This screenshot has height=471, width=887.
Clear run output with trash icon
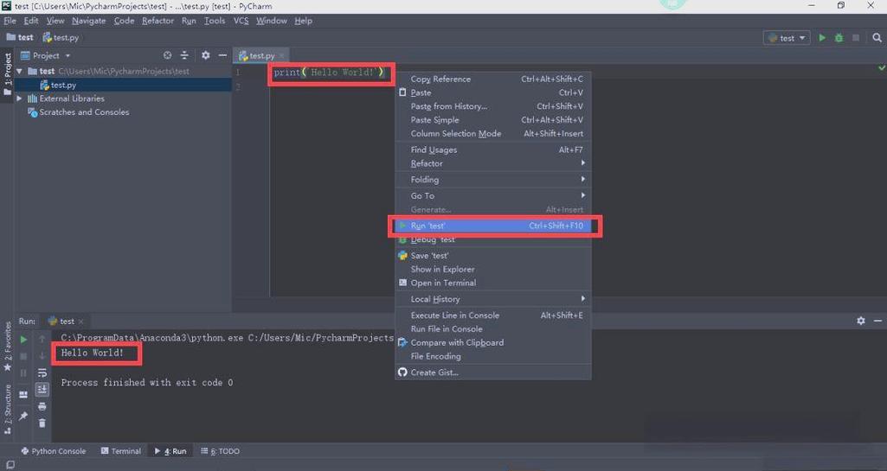42,423
